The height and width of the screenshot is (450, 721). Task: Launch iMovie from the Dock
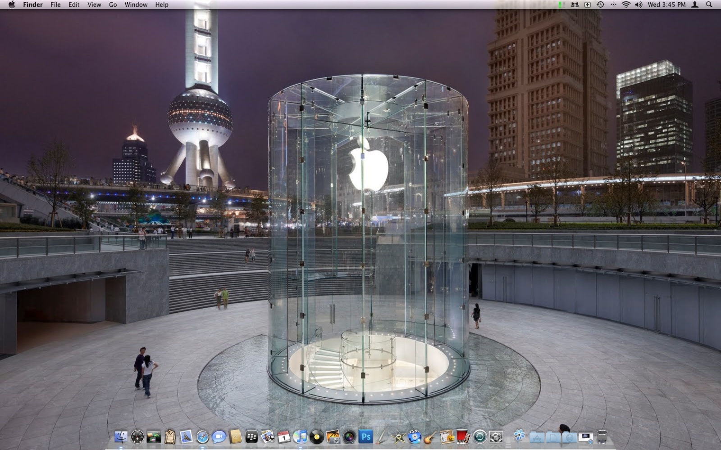click(x=398, y=436)
